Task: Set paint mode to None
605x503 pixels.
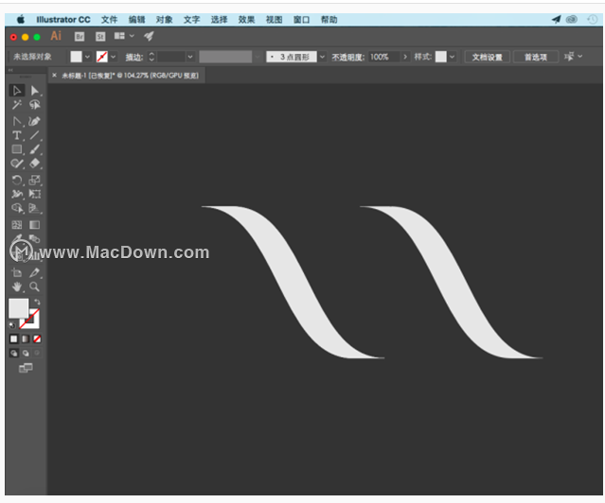Action: [x=37, y=338]
